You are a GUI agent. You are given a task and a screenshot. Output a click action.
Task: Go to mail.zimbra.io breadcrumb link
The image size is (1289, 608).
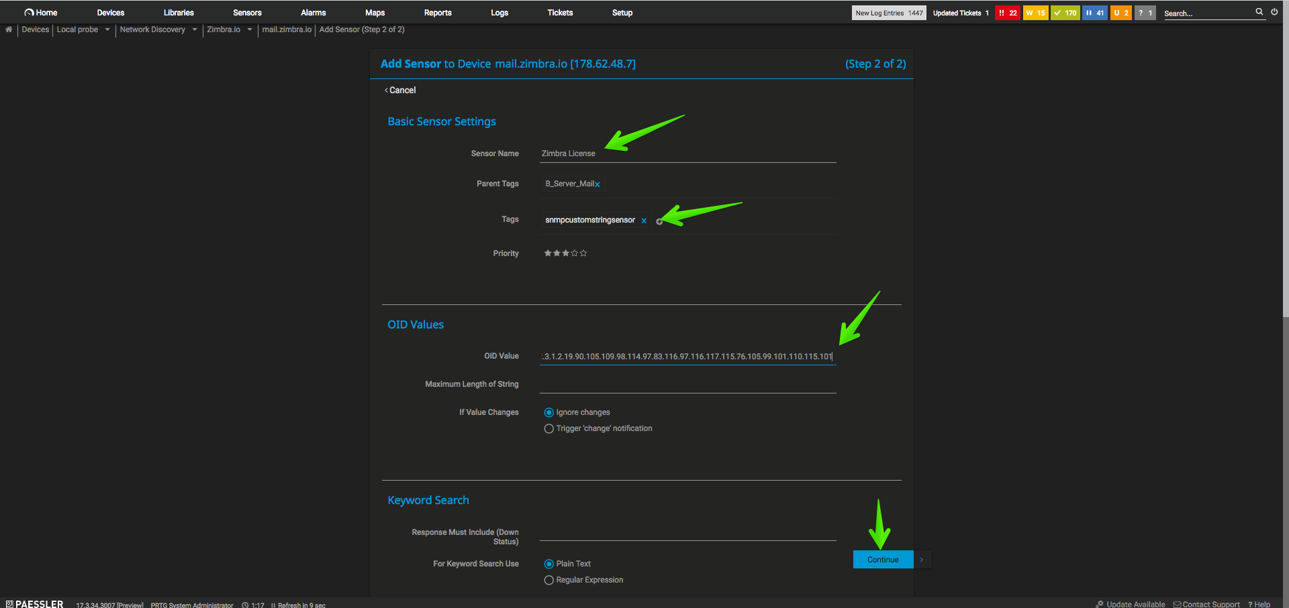(287, 29)
